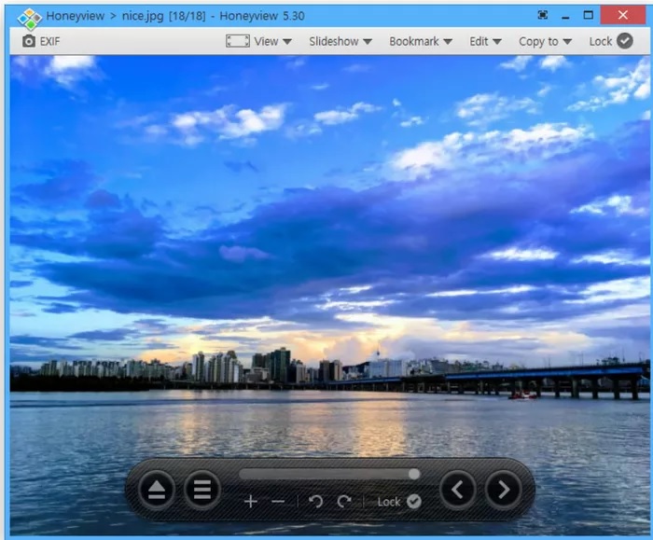Zoom in with the plus icon
The image size is (653, 540).
coord(251,501)
